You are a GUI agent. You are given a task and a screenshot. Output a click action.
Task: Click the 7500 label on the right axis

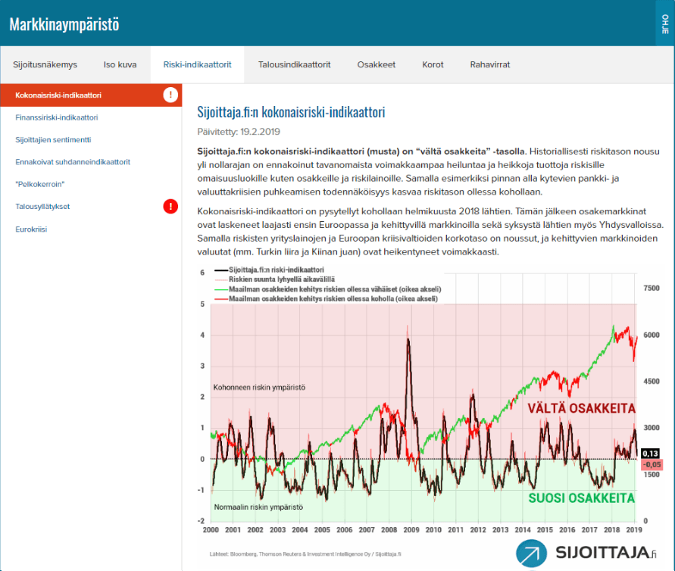pos(652,288)
